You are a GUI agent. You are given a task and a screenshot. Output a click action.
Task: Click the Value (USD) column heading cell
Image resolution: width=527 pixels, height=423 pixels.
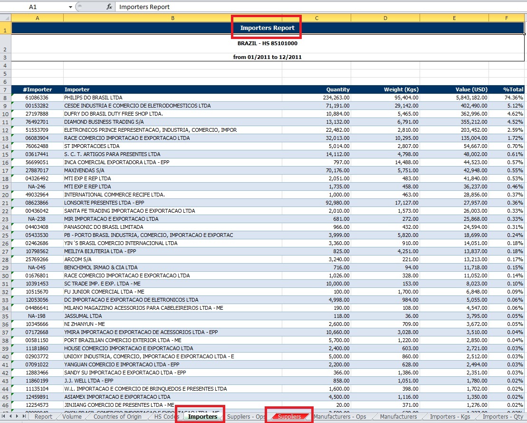(454, 89)
